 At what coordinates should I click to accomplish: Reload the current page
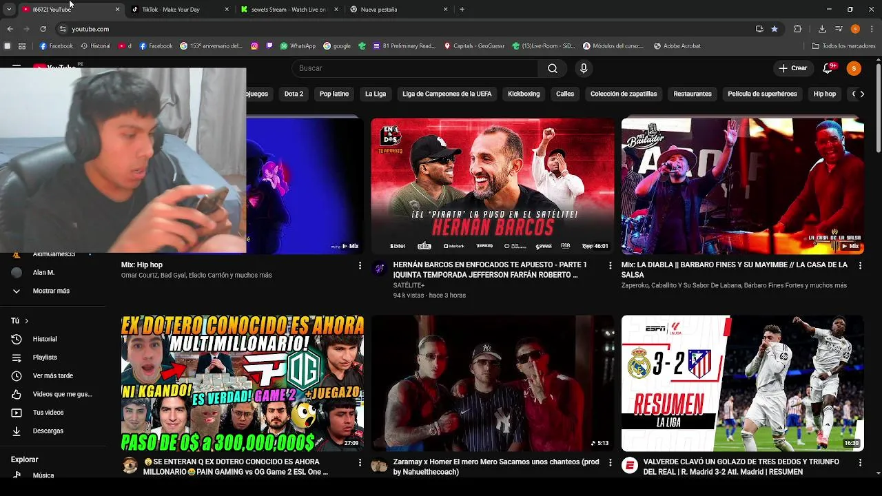point(43,29)
